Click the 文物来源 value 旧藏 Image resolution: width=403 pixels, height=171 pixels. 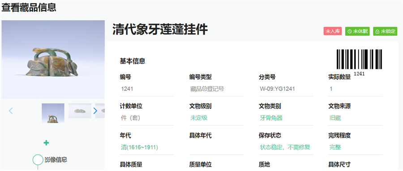pos(335,118)
